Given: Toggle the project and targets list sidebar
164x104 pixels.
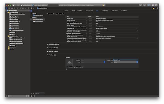Looking at the screenshot, I should pos(31,11).
